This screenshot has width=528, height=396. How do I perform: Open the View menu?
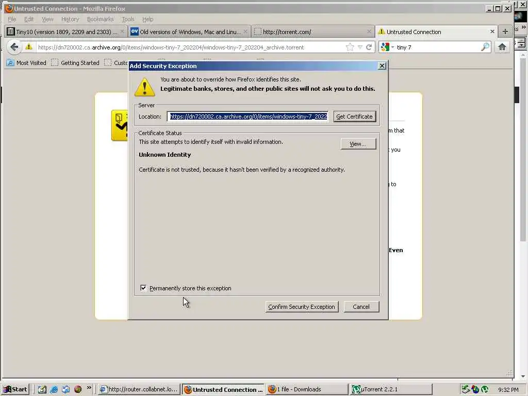[47, 19]
